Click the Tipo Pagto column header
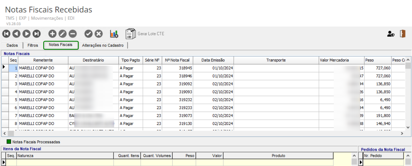 click(131, 60)
